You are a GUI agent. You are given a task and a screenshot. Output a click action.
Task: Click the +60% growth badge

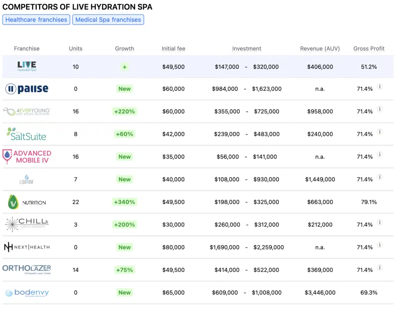pos(125,134)
